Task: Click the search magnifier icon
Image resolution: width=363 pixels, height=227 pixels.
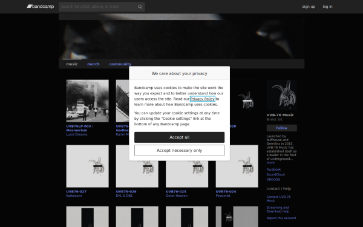Action: [140, 7]
